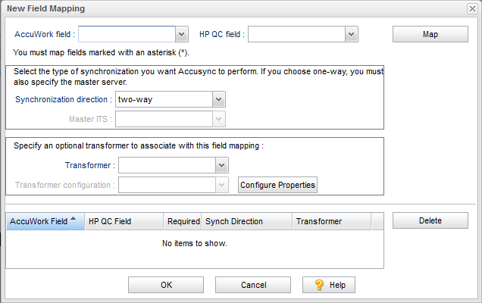Confirm with the OK button
Screen dimensions: 482x303
[x=166, y=285]
